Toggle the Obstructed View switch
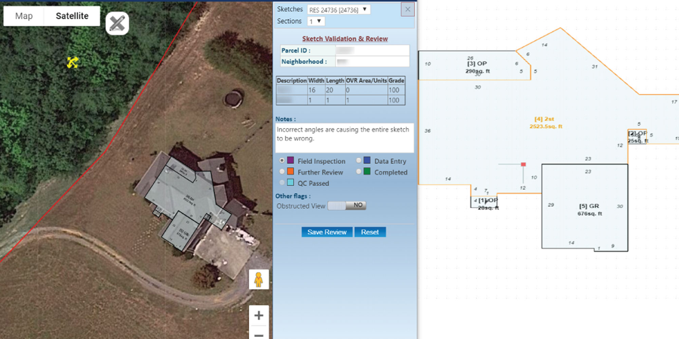Viewport: 679px width, 339px height. click(x=347, y=205)
